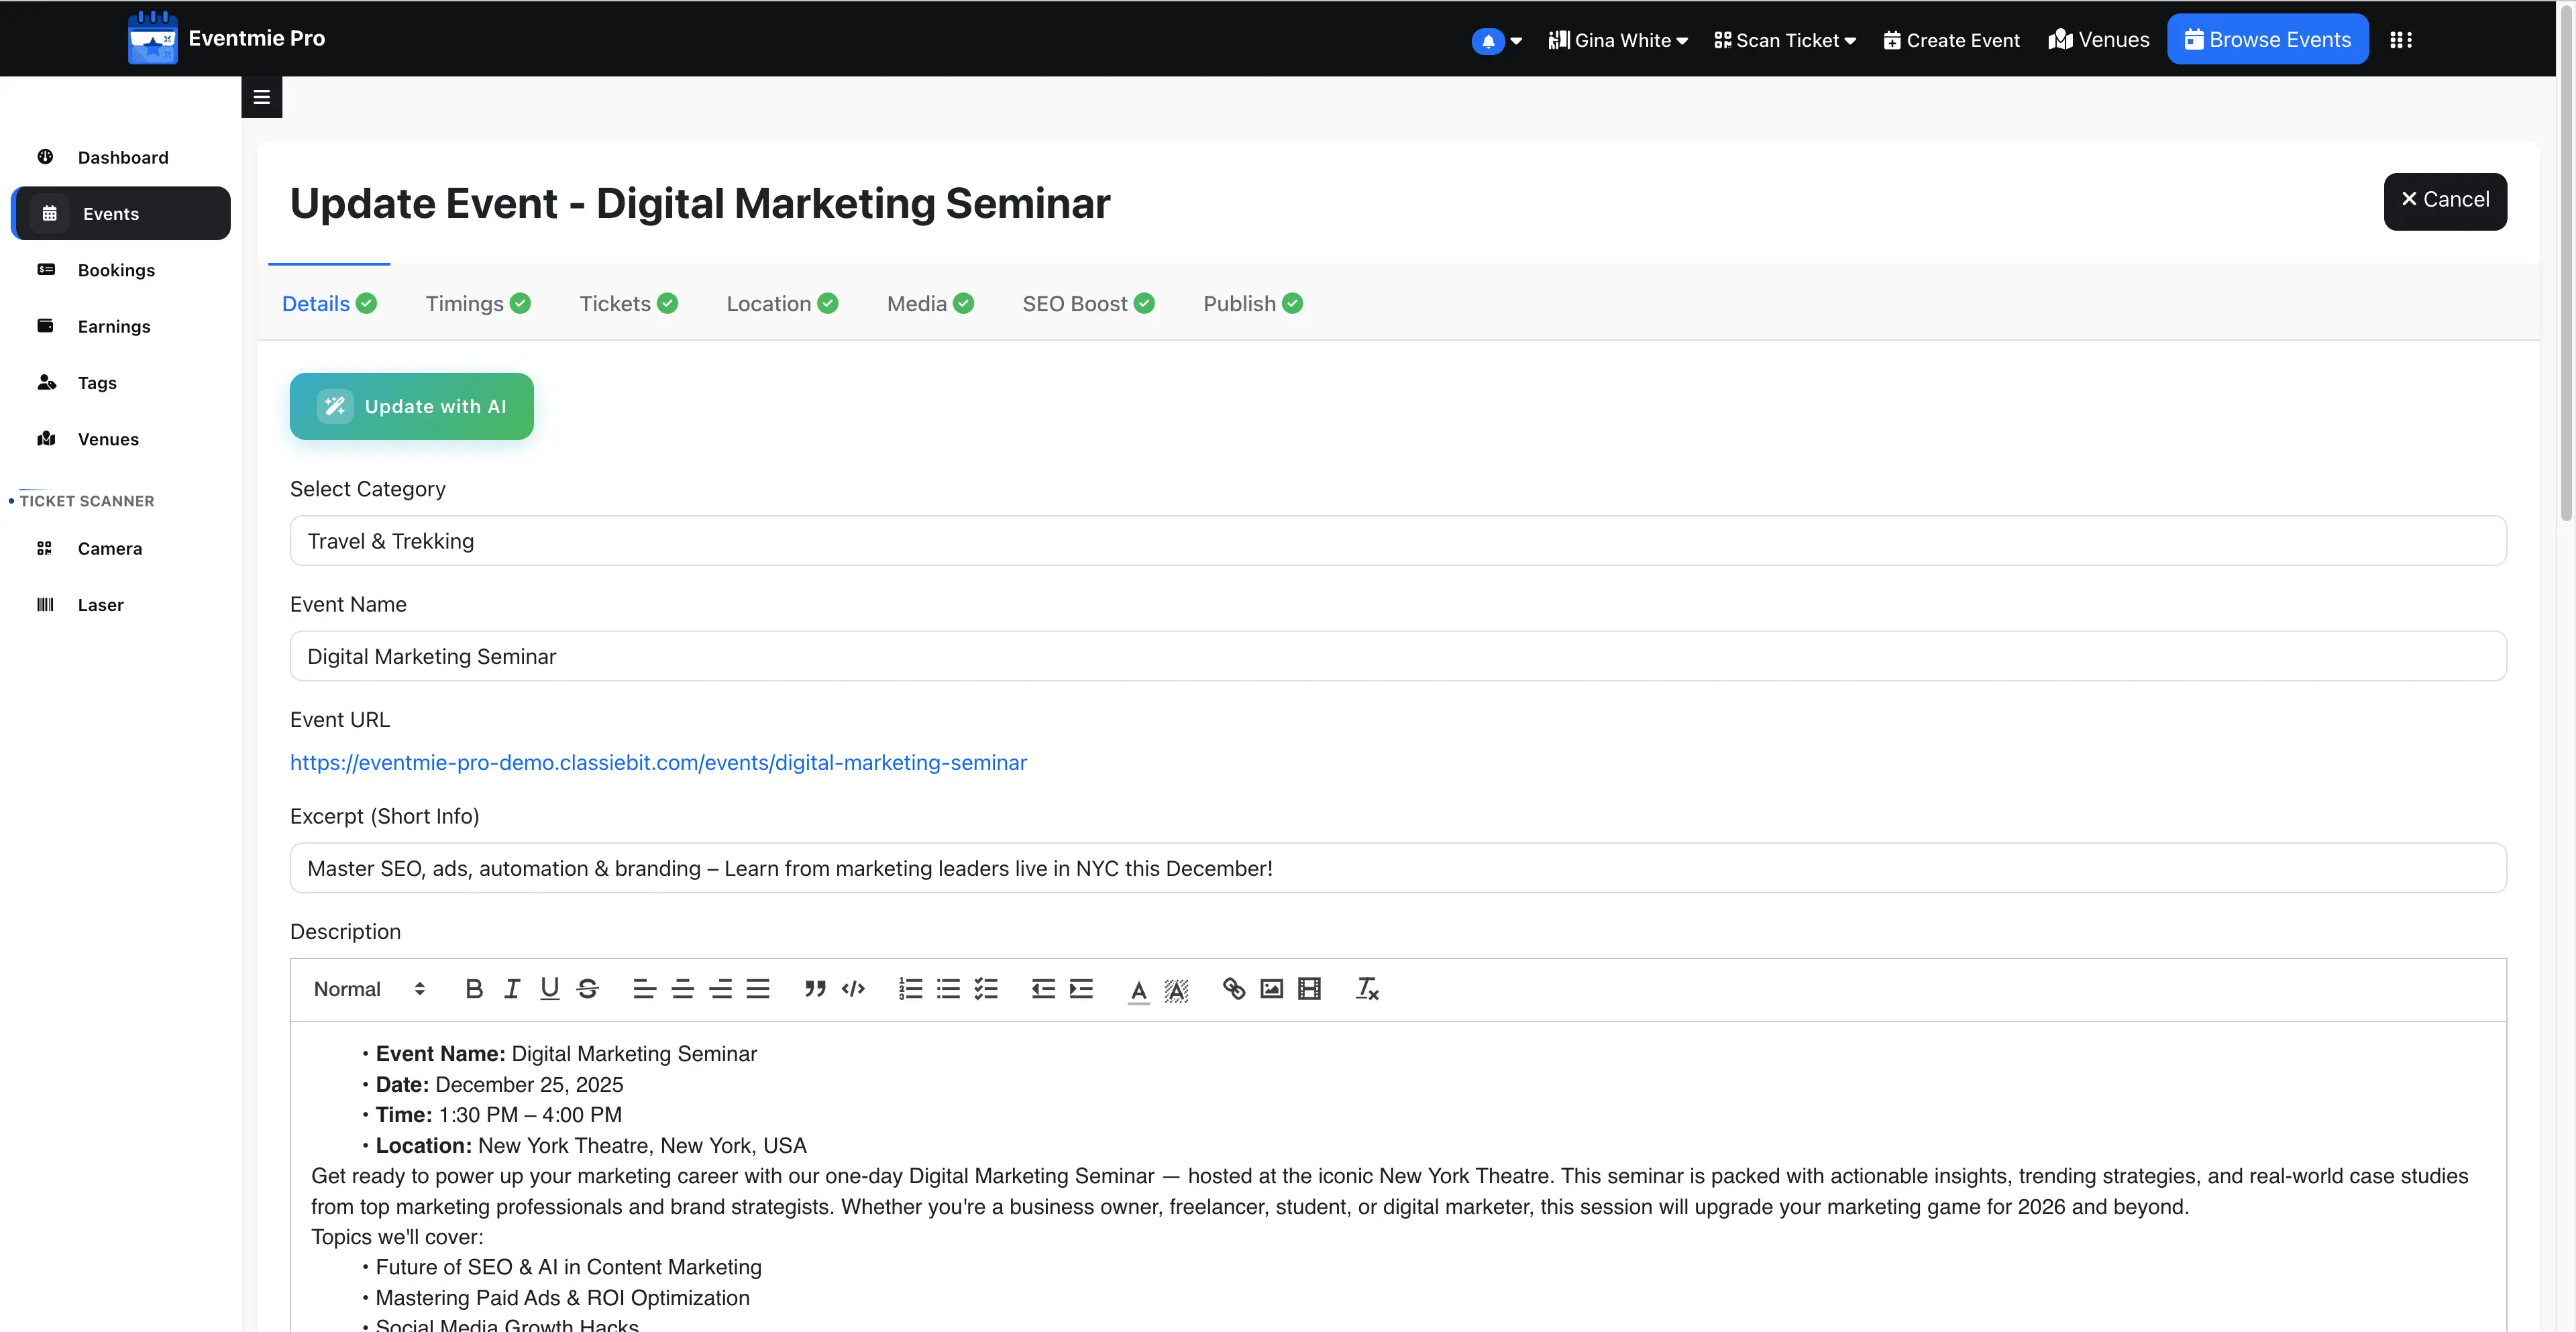Switch to the Tickets tab

[628, 304]
